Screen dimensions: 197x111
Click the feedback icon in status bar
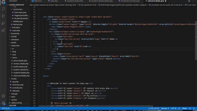coord(190,108)
